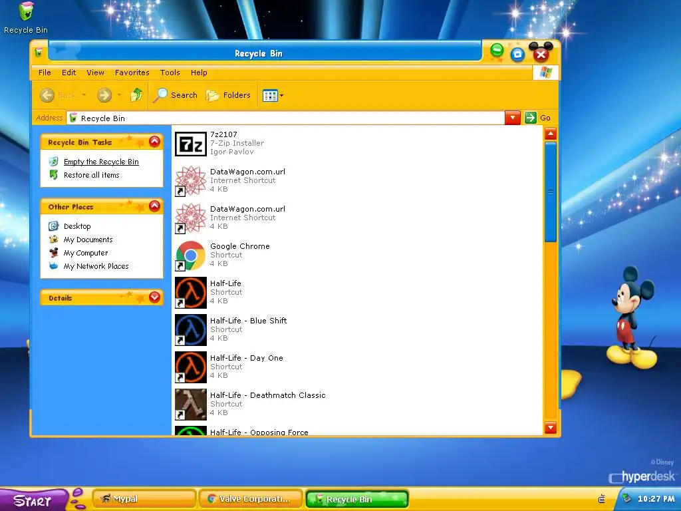Open My Documents link
681x511 pixels.
coord(88,240)
